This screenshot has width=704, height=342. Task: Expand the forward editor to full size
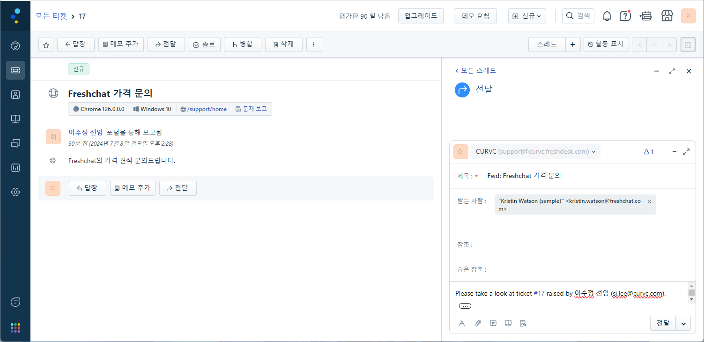tap(686, 152)
